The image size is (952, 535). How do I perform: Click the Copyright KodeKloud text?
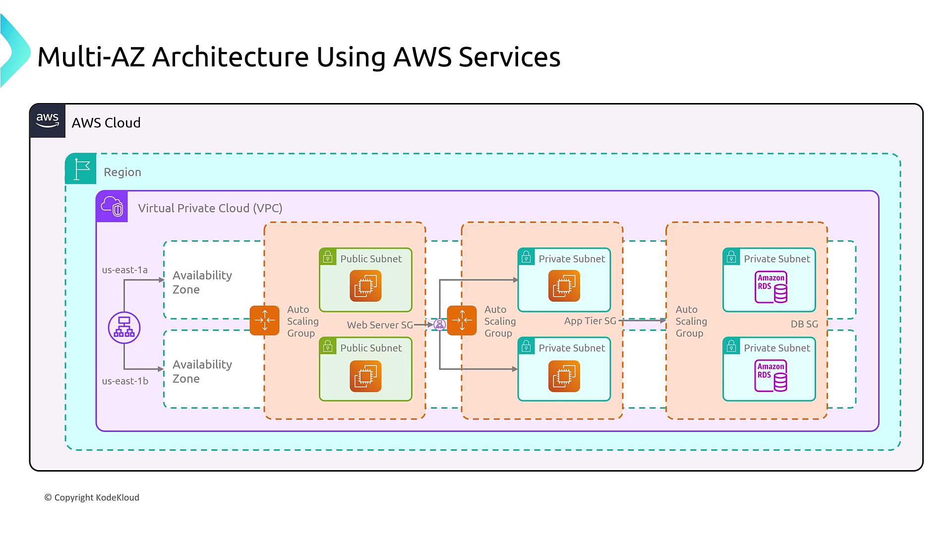[x=92, y=497]
